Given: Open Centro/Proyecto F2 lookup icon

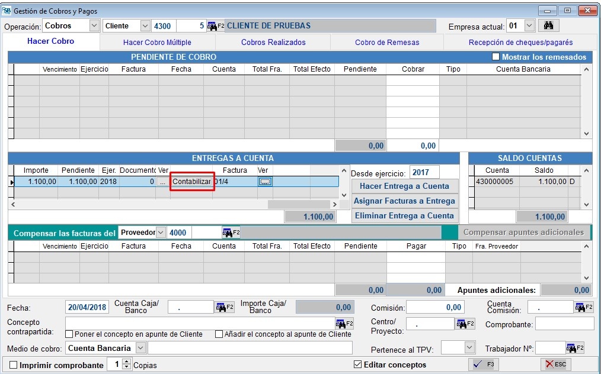Looking at the screenshot, I should [x=465, y=324].
